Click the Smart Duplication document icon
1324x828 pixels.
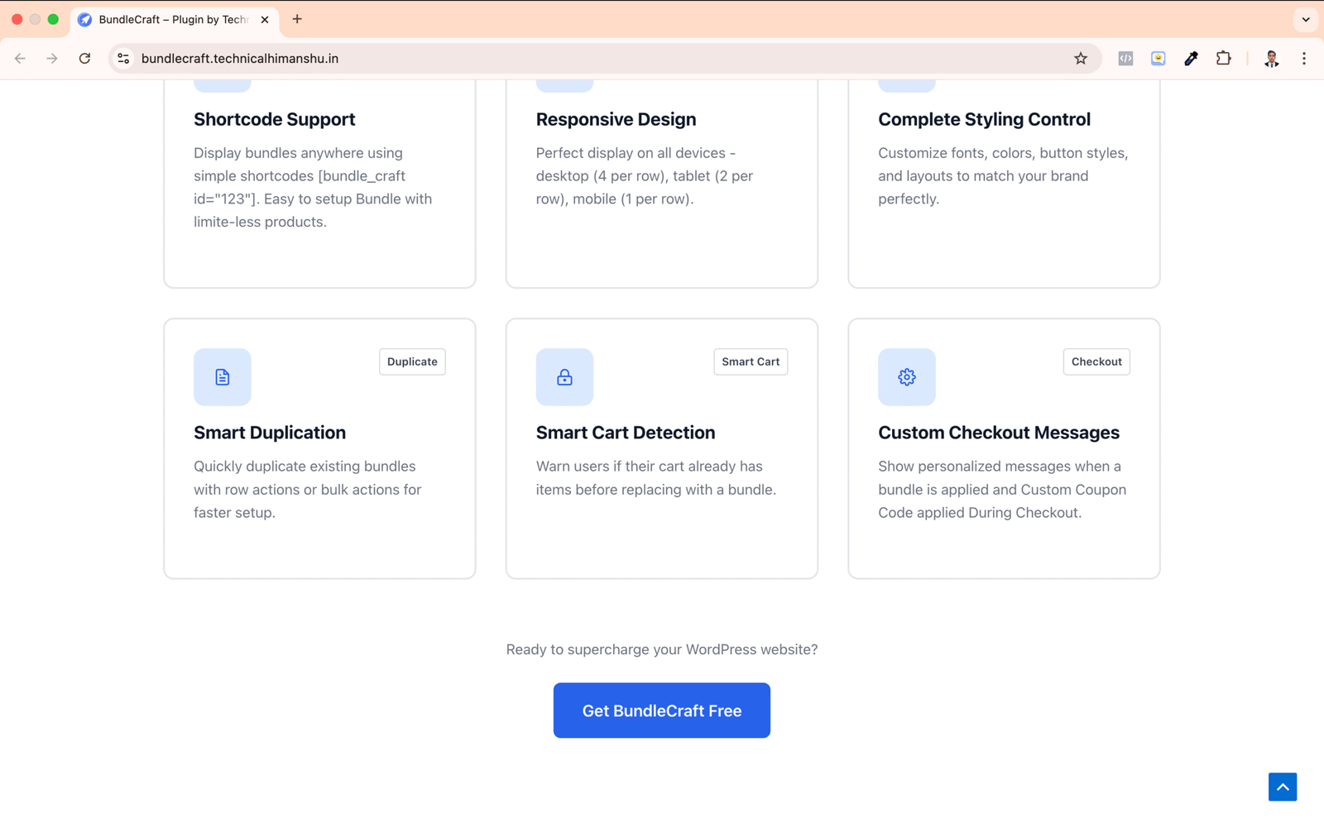click(x=222, y=377)
